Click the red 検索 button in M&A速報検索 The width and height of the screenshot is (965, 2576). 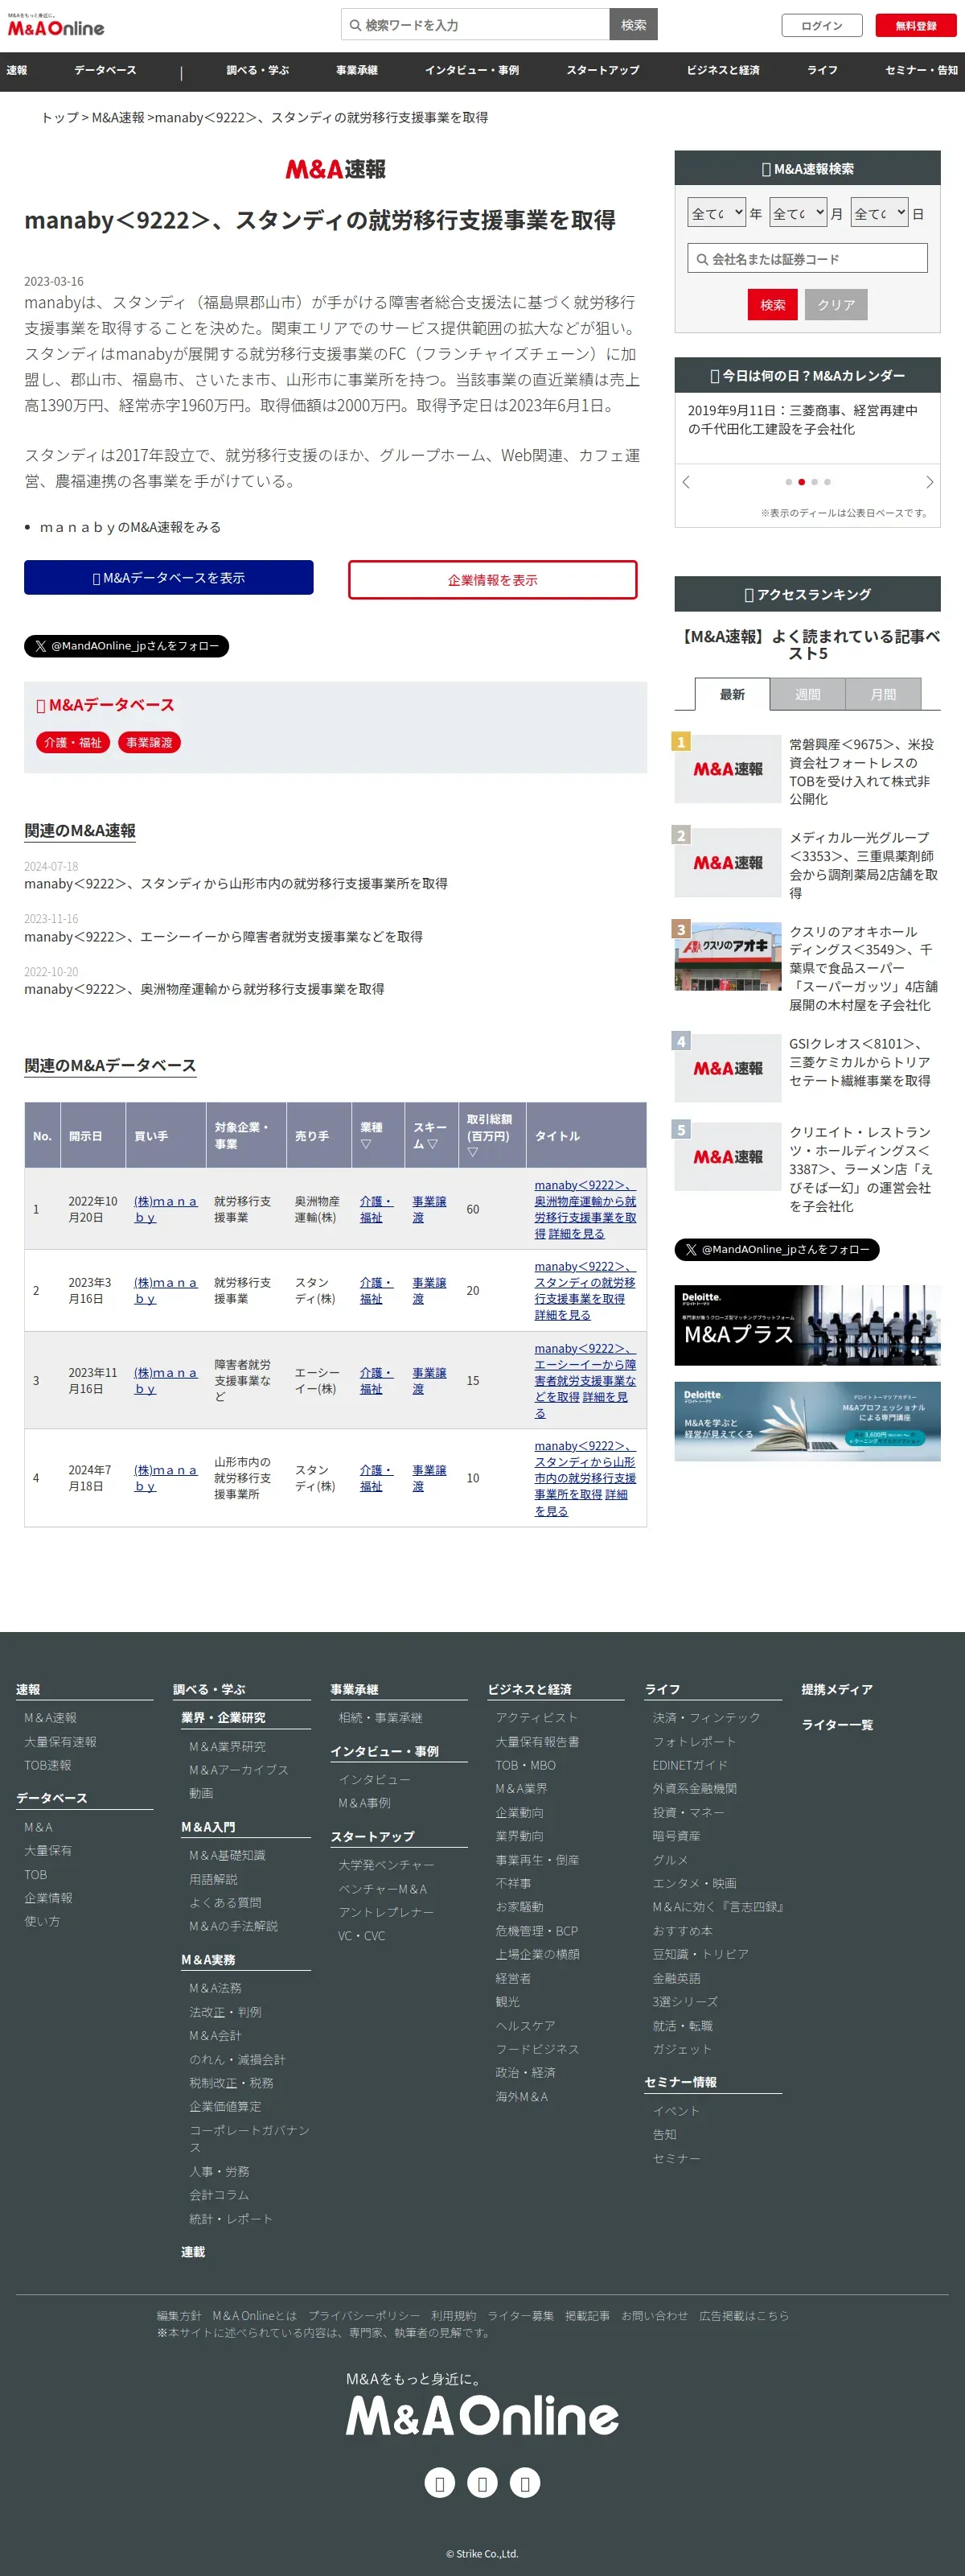pos(772,305)
